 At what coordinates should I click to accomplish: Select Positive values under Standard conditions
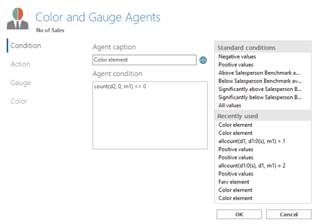(x=236, y=65)
